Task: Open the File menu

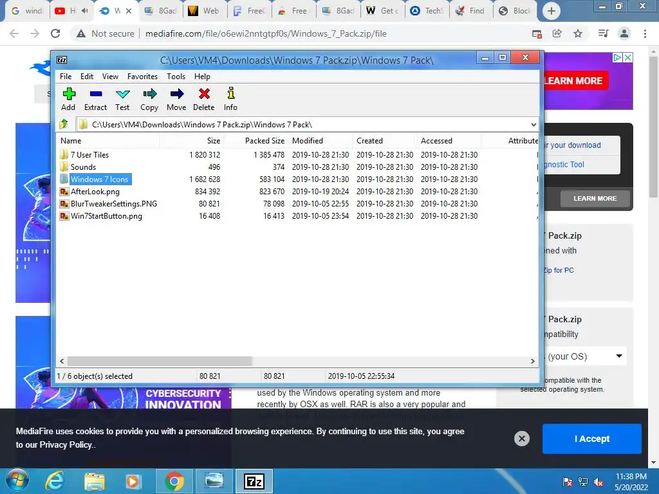Action: pyautogui.click(x=66, y=77)
